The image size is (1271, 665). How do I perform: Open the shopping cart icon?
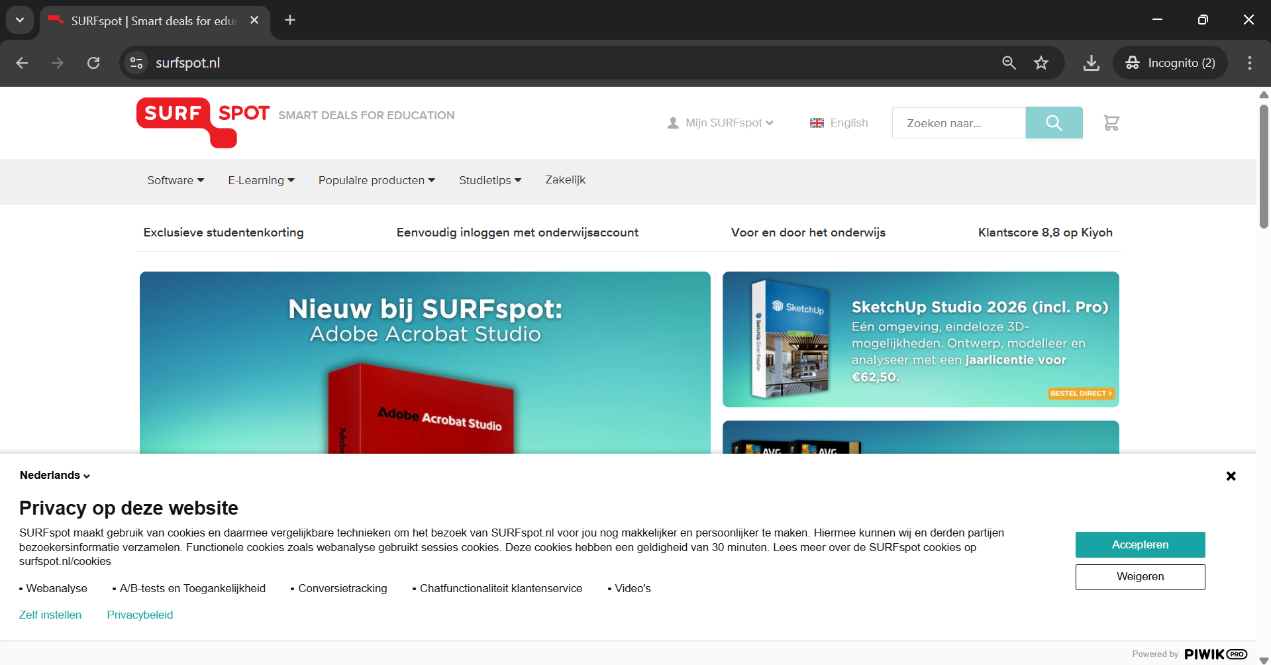1111,123
